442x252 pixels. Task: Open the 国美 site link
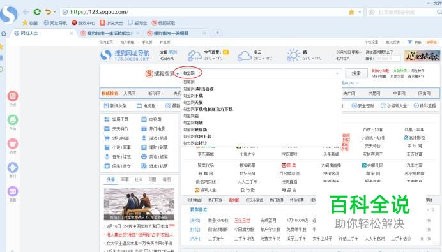tap(289, 165)
